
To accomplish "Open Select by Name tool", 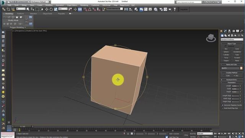I will coord(32,9).
